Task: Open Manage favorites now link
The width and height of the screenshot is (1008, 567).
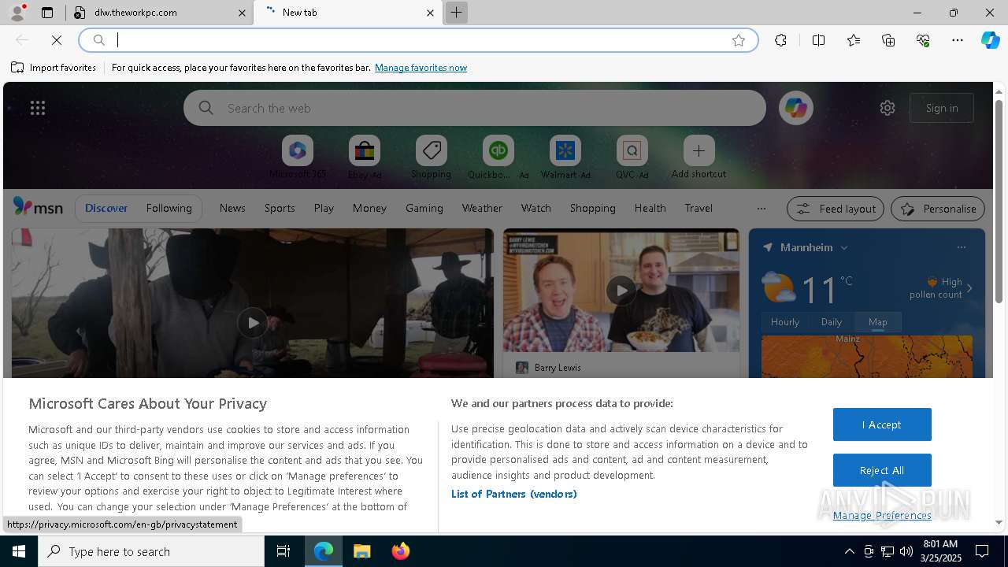Action: tap(421, 68)
